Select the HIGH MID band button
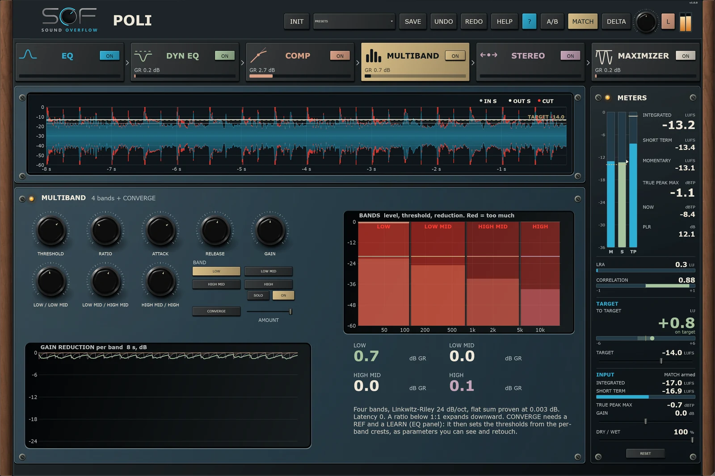The image size is (715, 476). (x=216, y=284)
